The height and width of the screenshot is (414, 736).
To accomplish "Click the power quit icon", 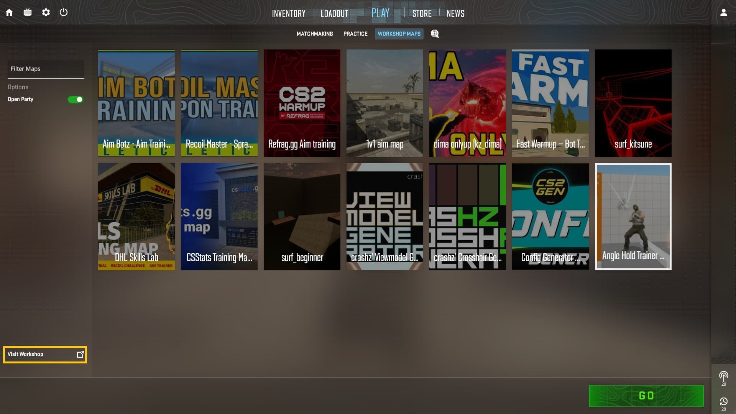I will coord(64,13).
